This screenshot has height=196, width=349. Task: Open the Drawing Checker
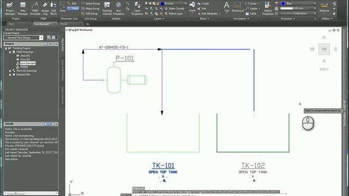pyautogui.click(x=107, y=9)
